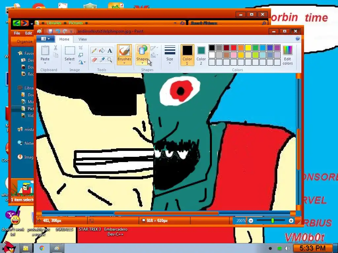Select Favorites in Explorer sidebar
The height and width of the screenshot is (253, 338).
pyautogui.click(x=26, y=53)
